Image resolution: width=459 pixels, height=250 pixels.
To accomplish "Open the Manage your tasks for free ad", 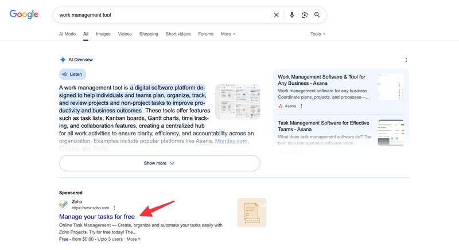I will (97, 217).
